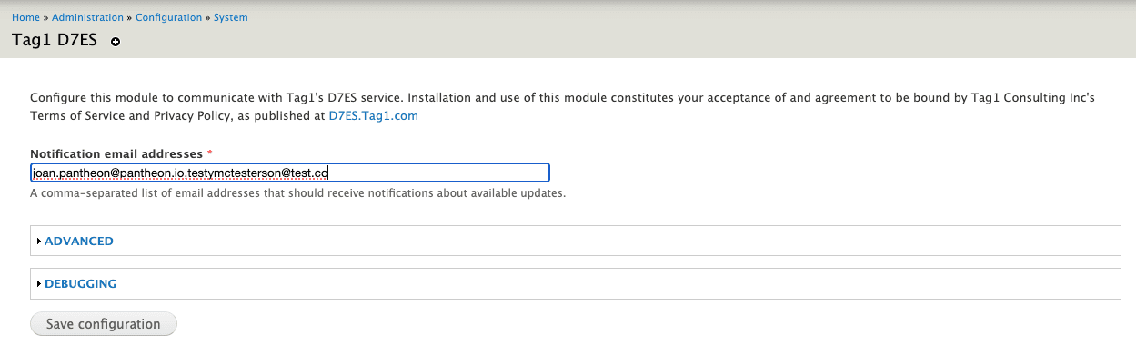Go to the Configuration breadcrumb
Image resolution: width=1136 pixels, height=355 pixels.
coord(168,17)
